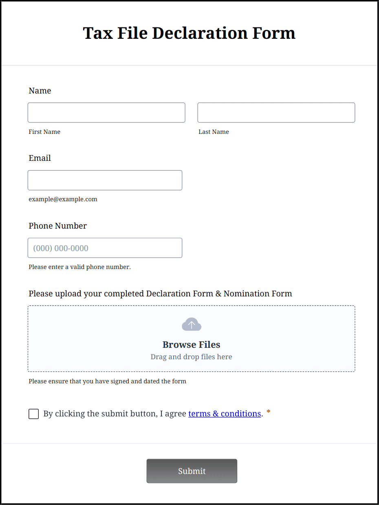
Task: Click the email field under Email label
Action: pos(105,180)
